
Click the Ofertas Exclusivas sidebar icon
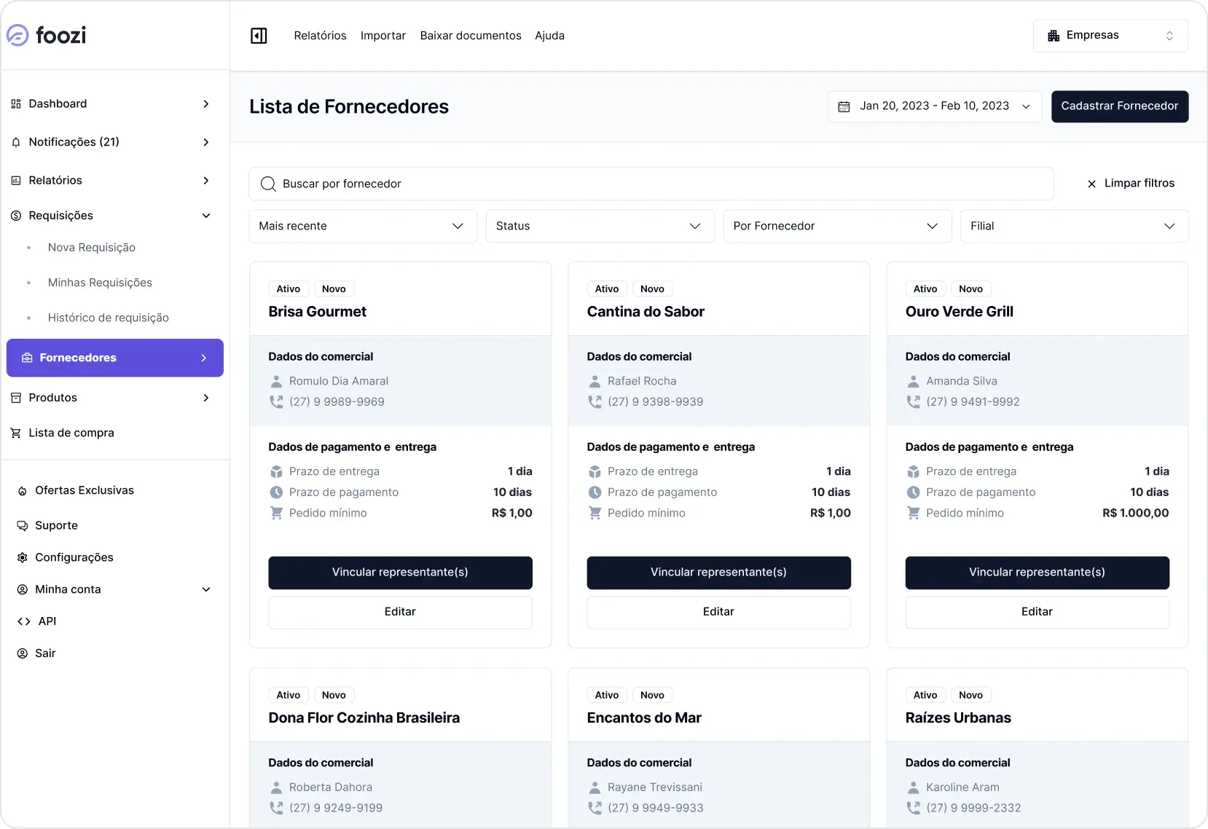click(x=23, y=491)
